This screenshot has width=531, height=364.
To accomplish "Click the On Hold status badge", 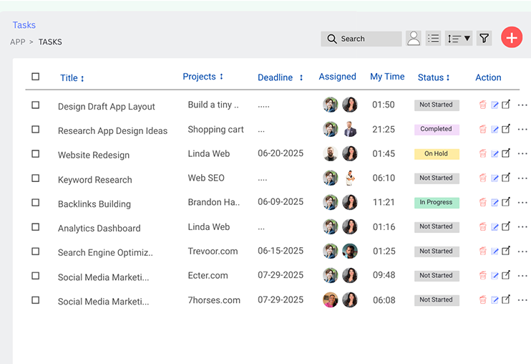I will pos(436,154).
